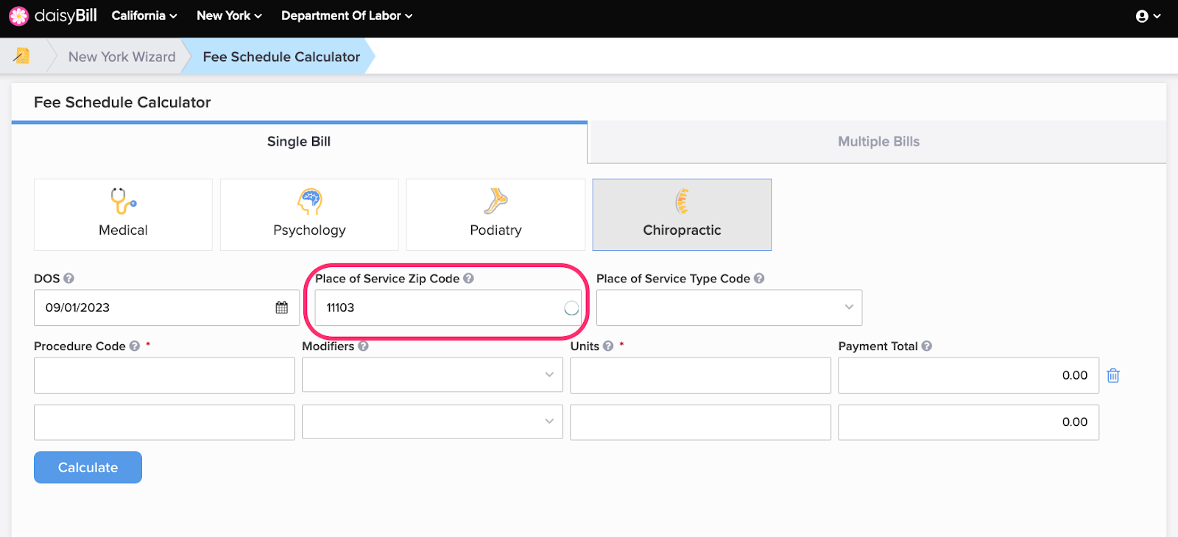This screenshot has width=1178, height=537.
Task: Delete first procedure row with trash icon
Action: tap(1113, 375)
